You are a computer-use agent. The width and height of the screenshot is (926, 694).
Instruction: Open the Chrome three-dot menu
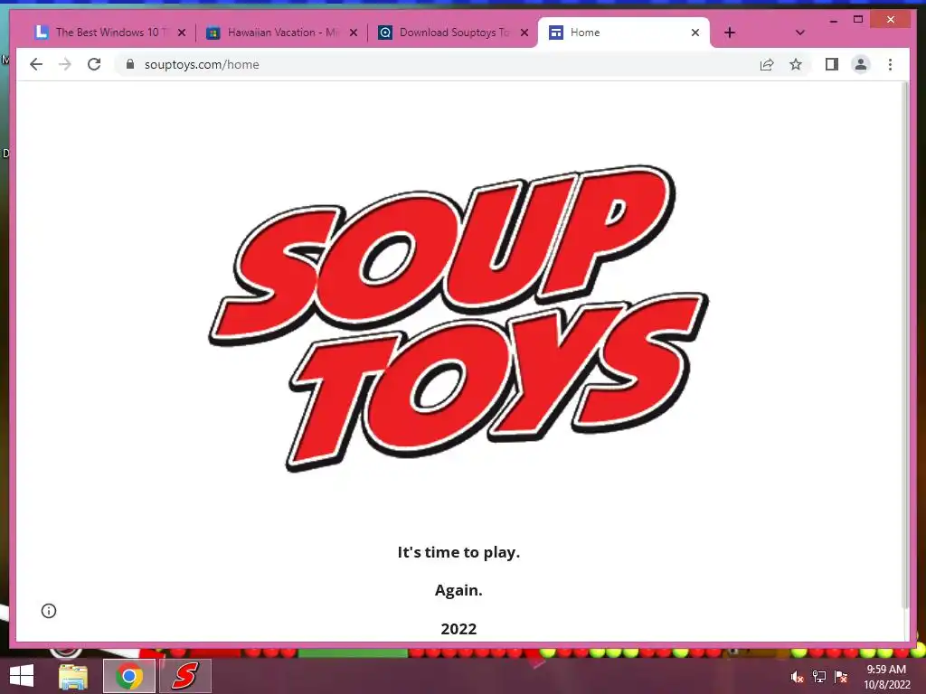coord(890,64)
